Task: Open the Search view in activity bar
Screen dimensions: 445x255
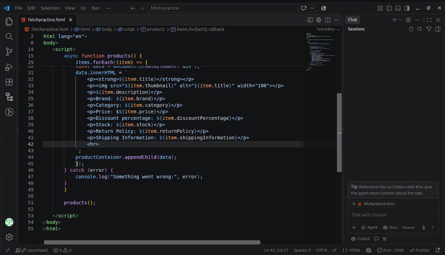Action: coord(9,36)
